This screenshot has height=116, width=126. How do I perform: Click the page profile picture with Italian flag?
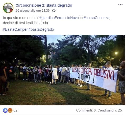[x=8, y=8]
